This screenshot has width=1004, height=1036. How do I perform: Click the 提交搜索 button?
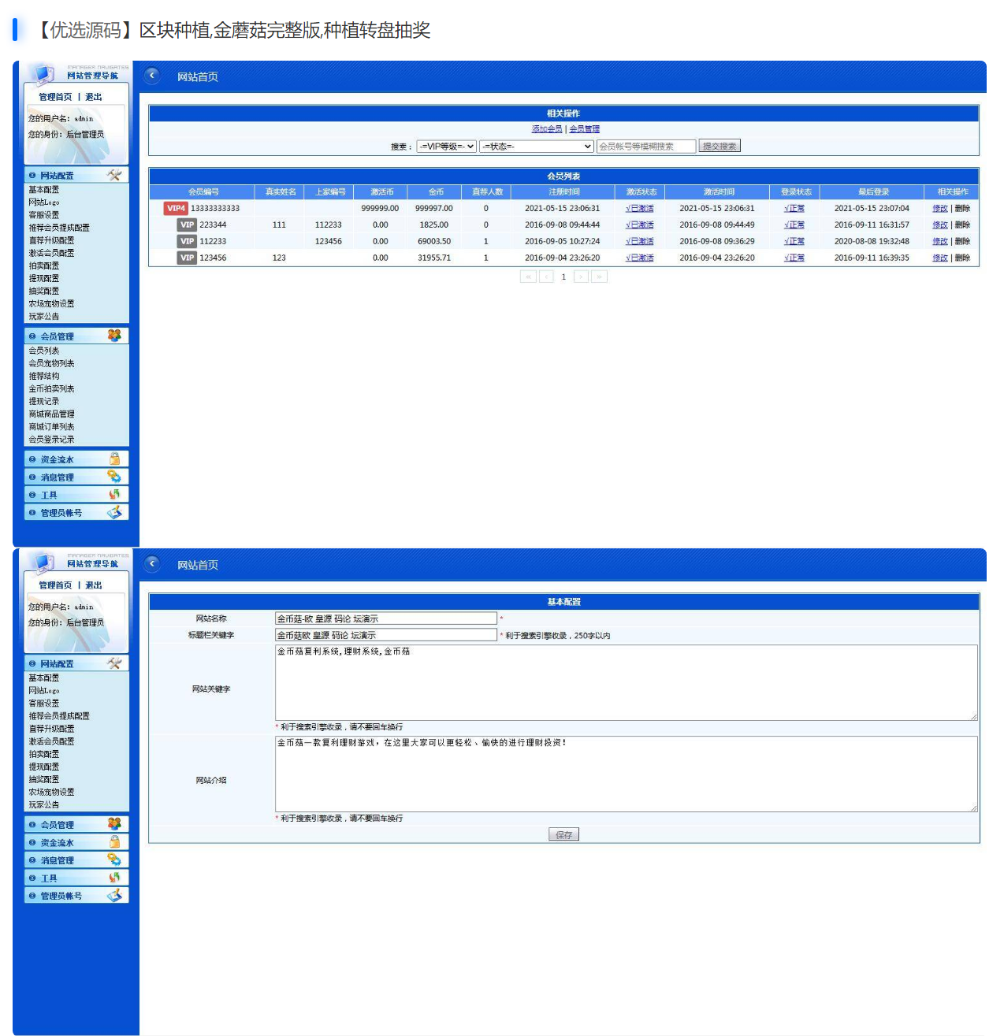pos(719,147)
